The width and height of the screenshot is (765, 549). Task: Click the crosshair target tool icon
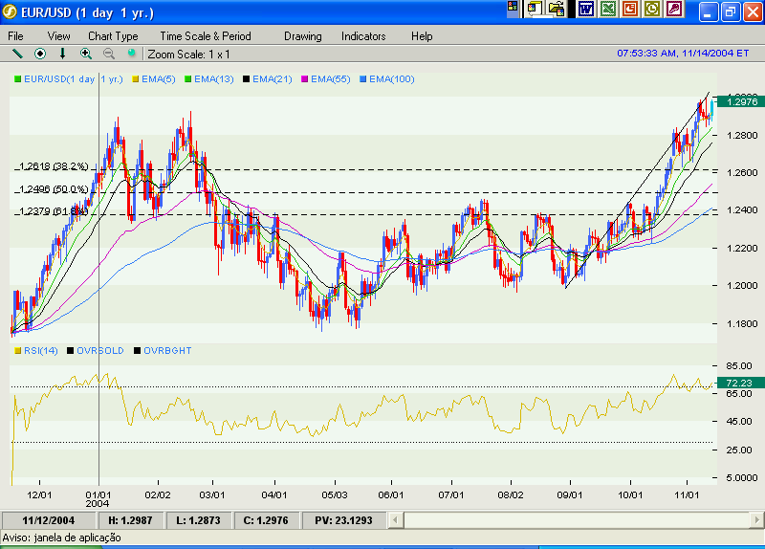[40, 55]
